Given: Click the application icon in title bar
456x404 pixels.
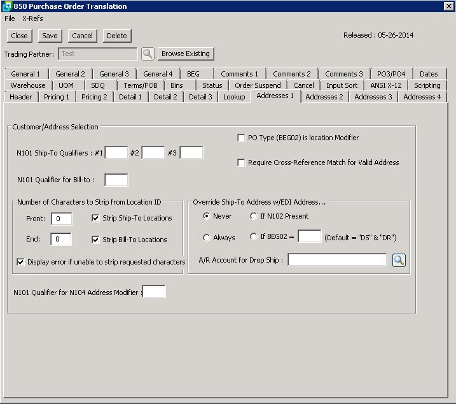Looking at the screenshot, I should point(6,6).
